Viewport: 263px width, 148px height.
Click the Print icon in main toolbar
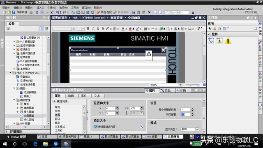pyautogui.click(x=31, y=12)
